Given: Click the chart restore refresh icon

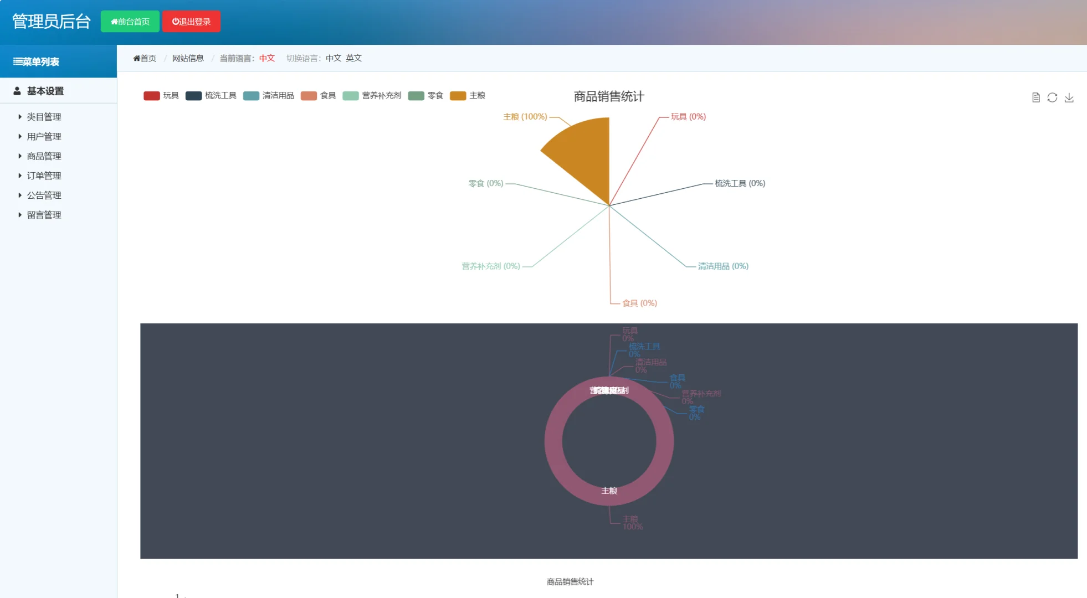Looking at the screenshot, I should click(x=1052, y=97).
